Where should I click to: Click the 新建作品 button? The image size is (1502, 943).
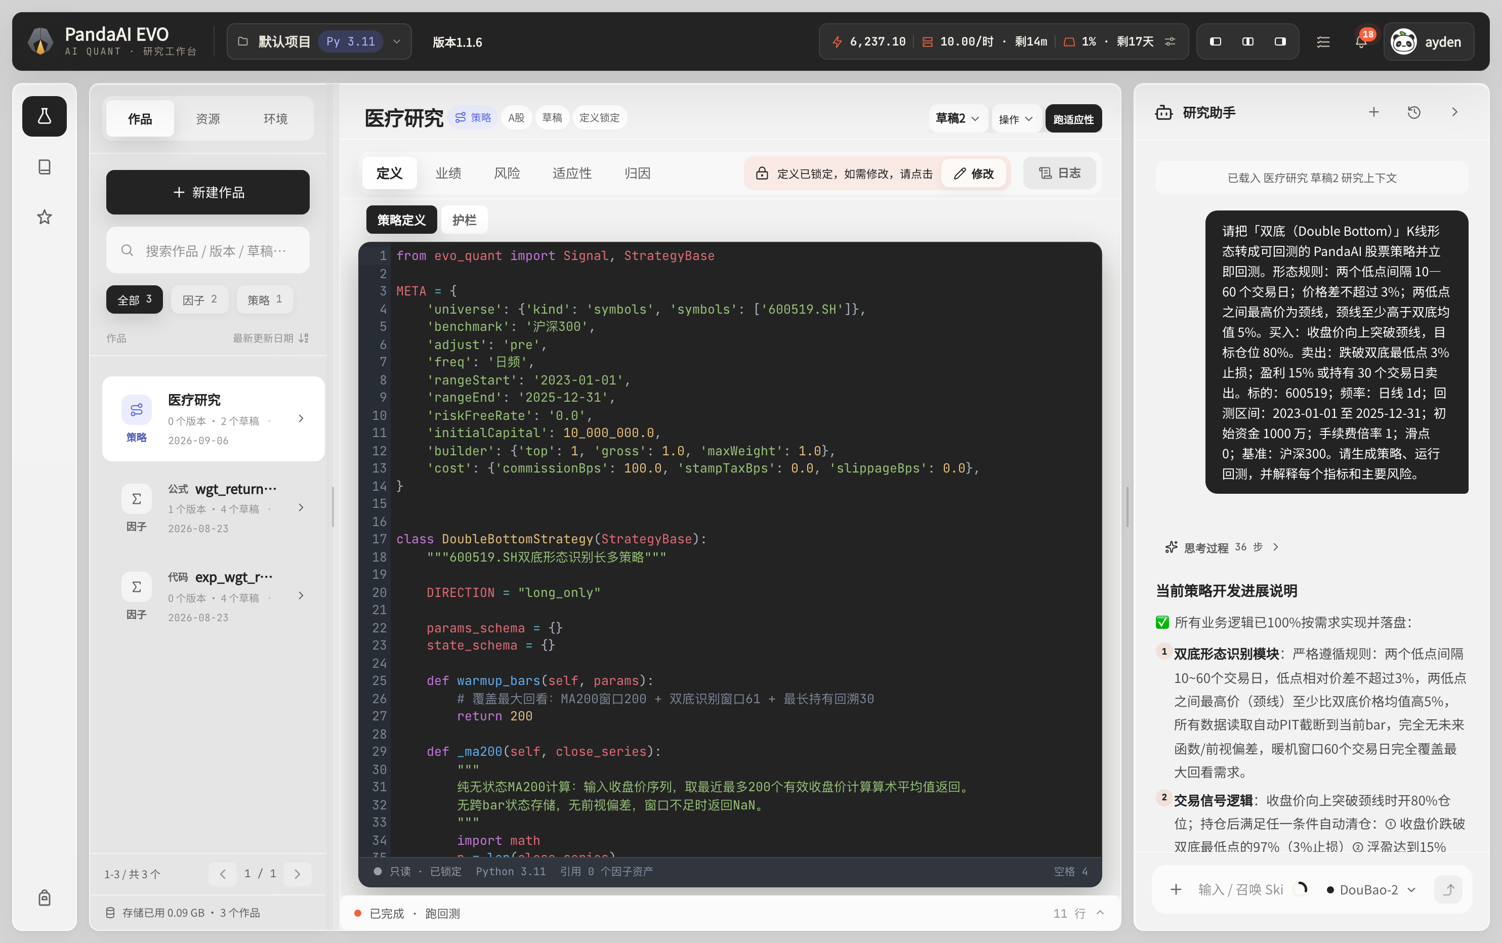[x=207, y=192]
